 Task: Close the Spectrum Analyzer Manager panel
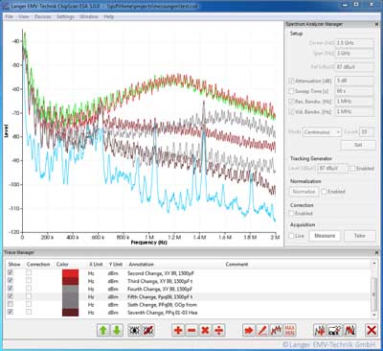click(376, 24)
